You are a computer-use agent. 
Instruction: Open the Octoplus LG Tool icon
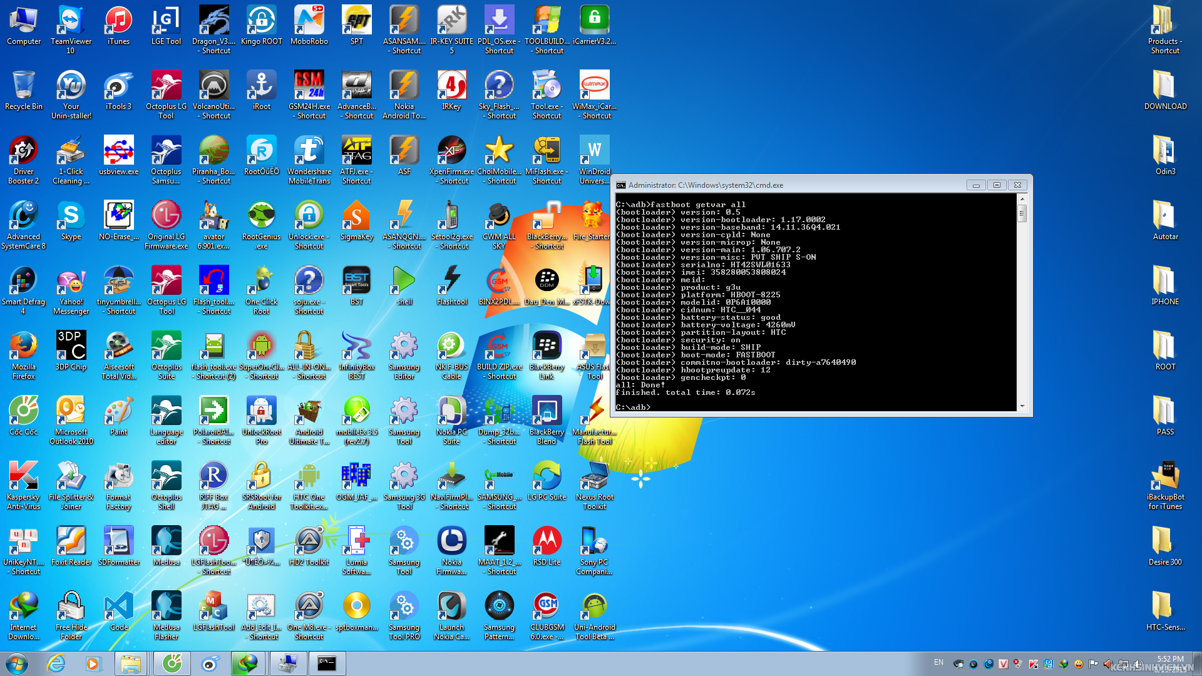click(x=166, y=95)
